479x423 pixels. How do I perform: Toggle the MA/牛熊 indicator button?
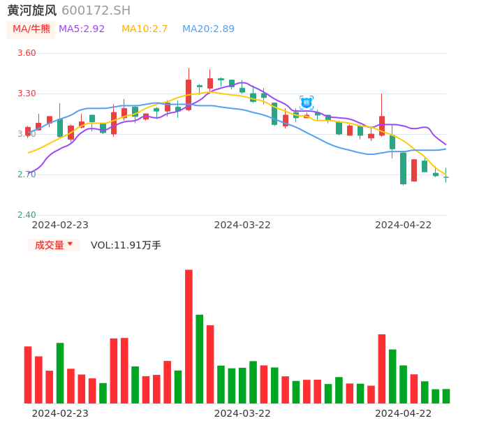click(x=31, y=29)
